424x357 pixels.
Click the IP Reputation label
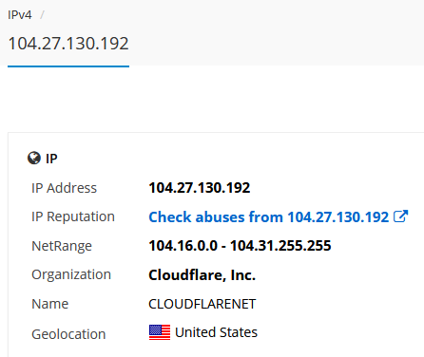click(x=73, y=217)
